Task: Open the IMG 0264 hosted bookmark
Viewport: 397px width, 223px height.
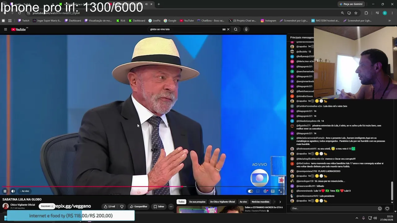Action: tap(326, 21)
